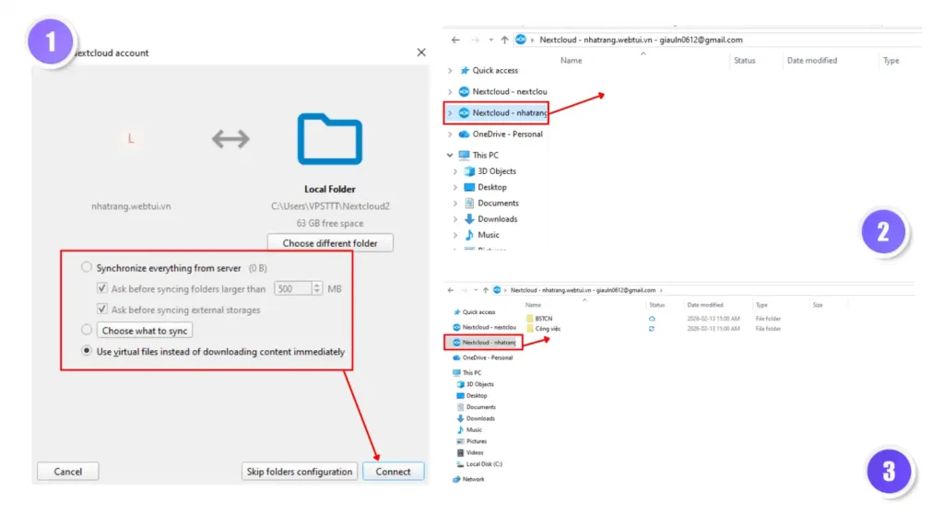Select Use virtual files radio option
This screenshot has width=944, height=526.
87,351
